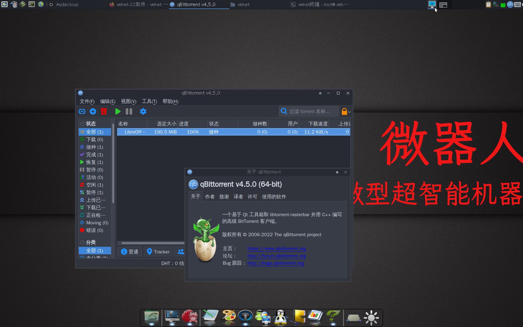The height and width of the screenshot is (327, 523).
Task: Switch to 致谢 tab in About dialog
Action: (x=224, y=197)
